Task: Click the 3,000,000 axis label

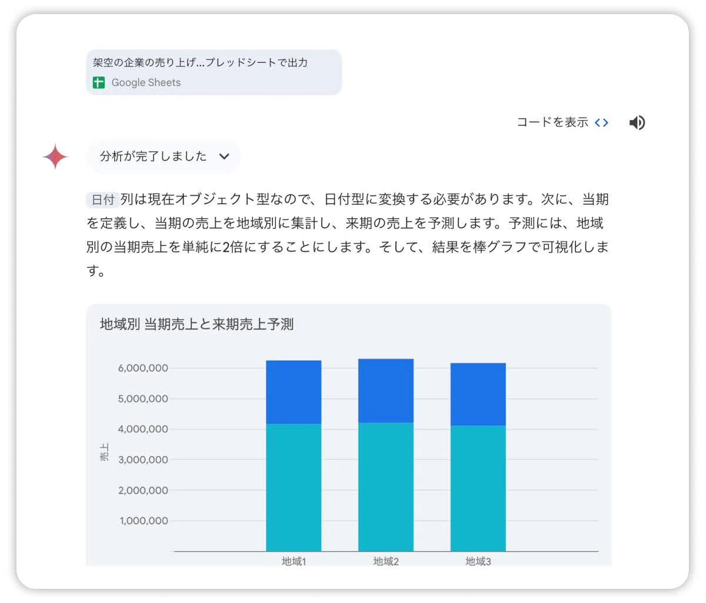Action: (143, 460)
